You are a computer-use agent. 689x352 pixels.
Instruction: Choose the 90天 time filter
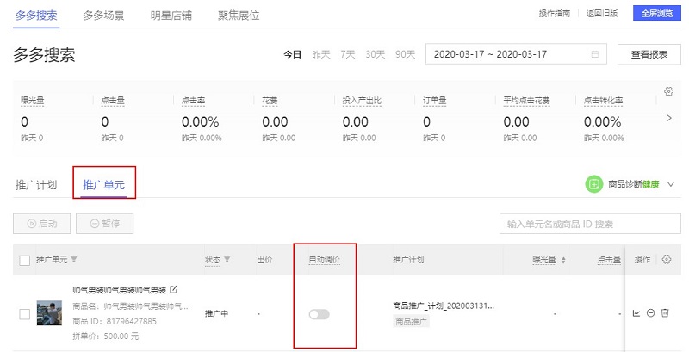405,54
